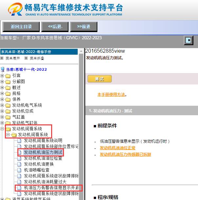Open 发动机润滑系统说明 document
Viewport: 198px width, 200px height.
43,140
